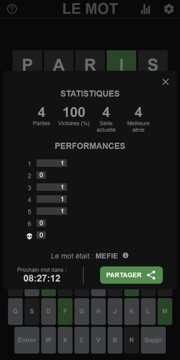Tap the G key on keyboard
This screenshot has width=180, height=360.
click(82, 312)
